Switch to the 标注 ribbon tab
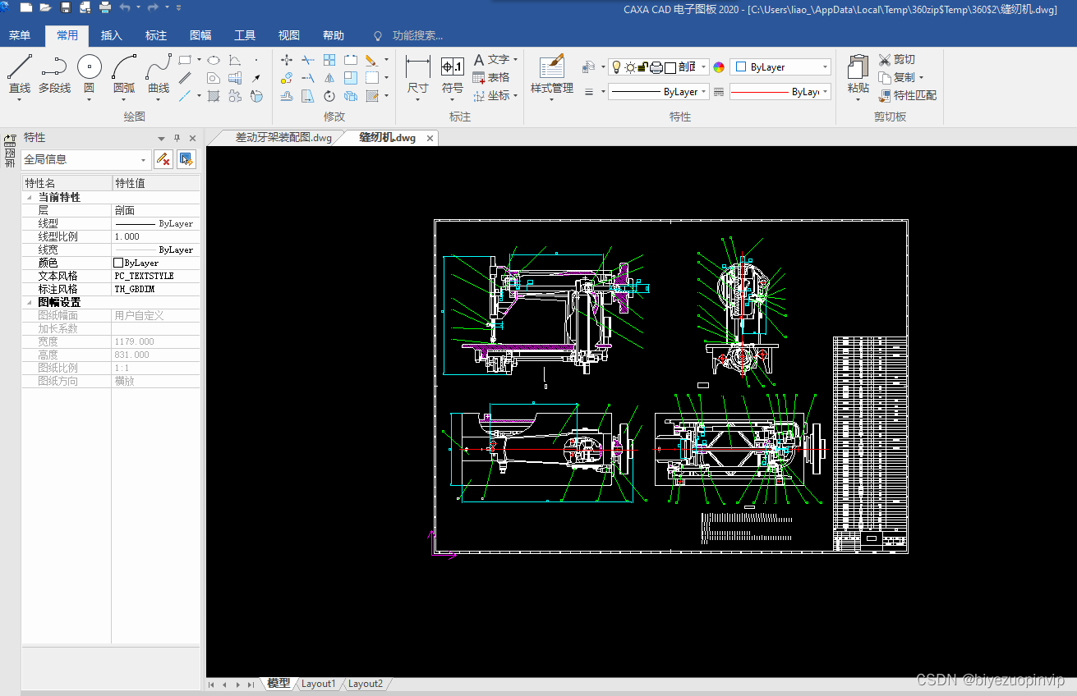This screenshot has width=1077, height=696. 156,35
